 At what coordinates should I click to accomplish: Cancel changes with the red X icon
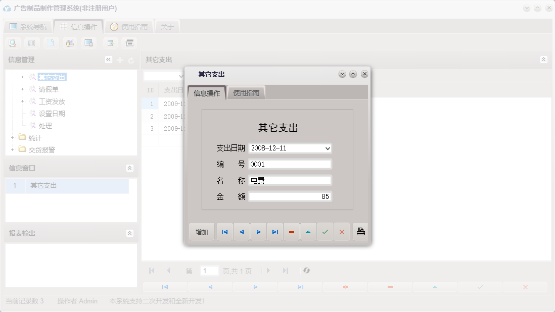(342, 232)
